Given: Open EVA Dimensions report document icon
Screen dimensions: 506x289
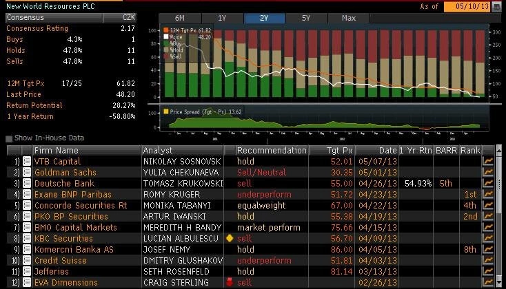Looking at the screenshot, I should pos(27,282).
